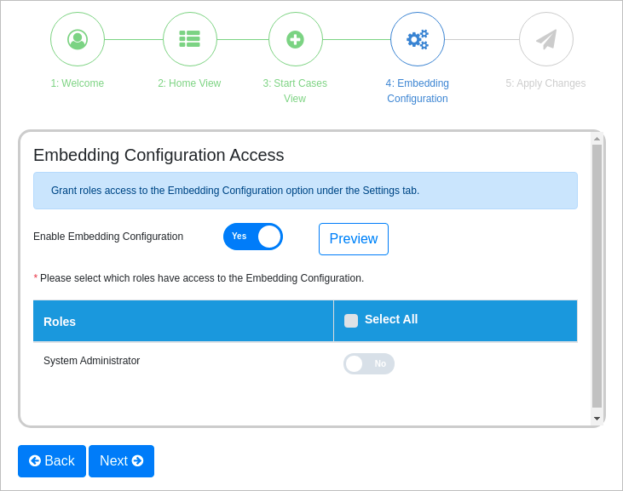The image size is (623, 491).
Task: Open the Preview button
Action: click(x=353, y=239)
